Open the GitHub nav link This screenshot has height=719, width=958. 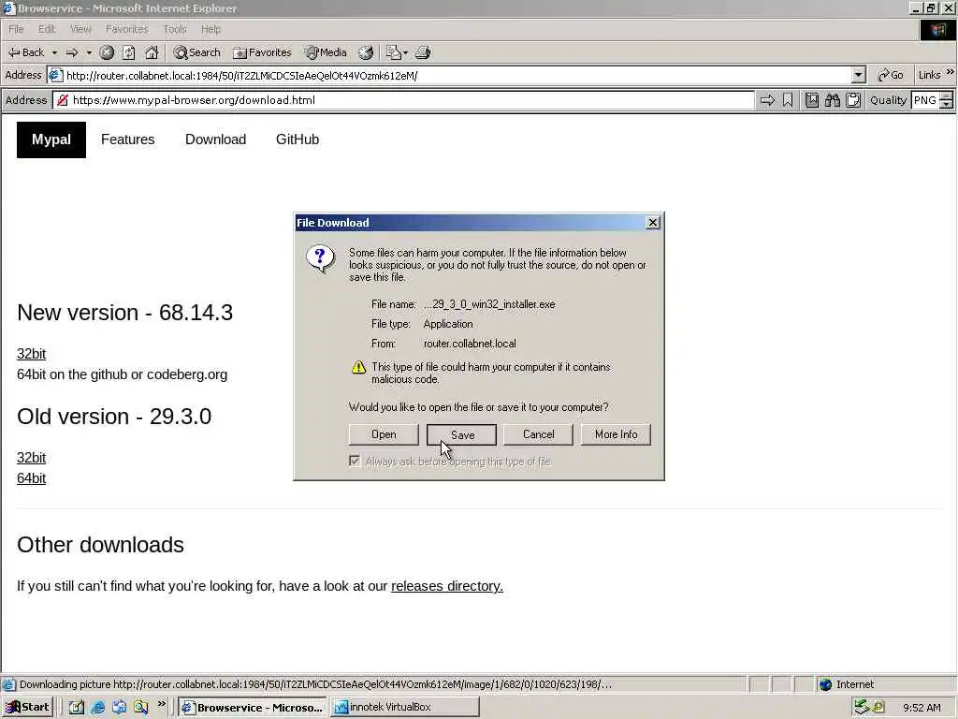298,139
